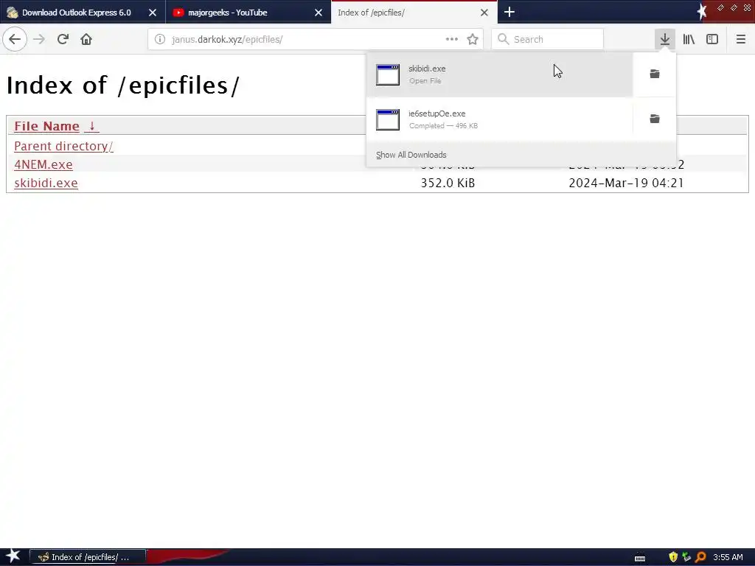Screen dimensions: 755x566
Task: Minimize the browser window
Action: click(721, 7)
